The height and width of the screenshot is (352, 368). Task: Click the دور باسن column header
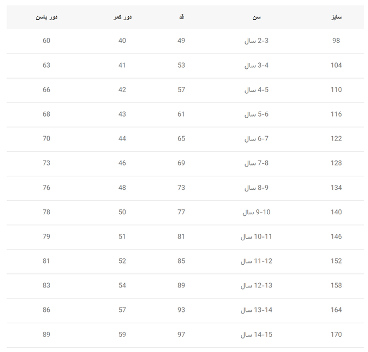pyautogui.click(x=47, y=17)
